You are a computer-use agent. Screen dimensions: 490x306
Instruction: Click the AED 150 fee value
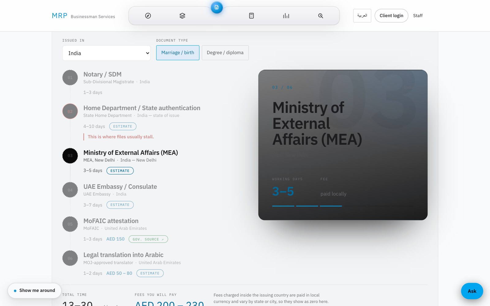(115, 239)
